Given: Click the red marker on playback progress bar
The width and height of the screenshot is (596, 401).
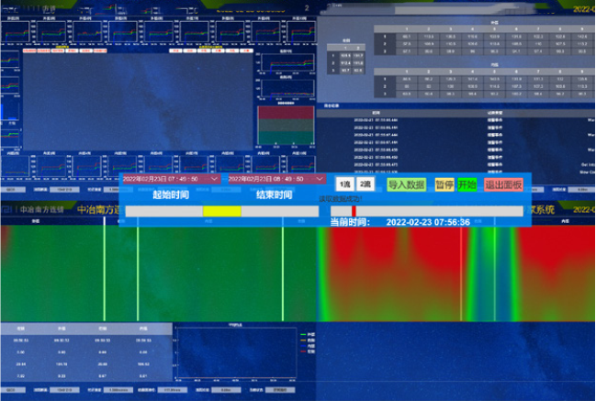Looking at the screenshot, I should click(354, 211).
